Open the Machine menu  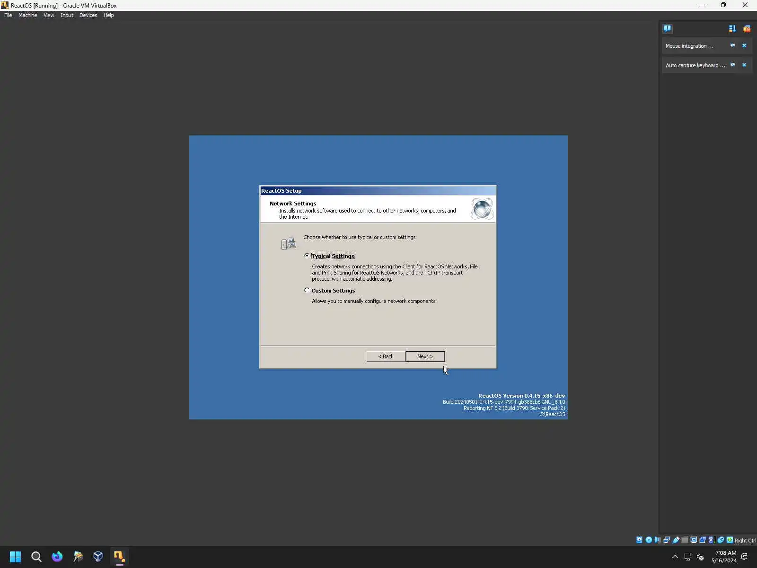27,15
